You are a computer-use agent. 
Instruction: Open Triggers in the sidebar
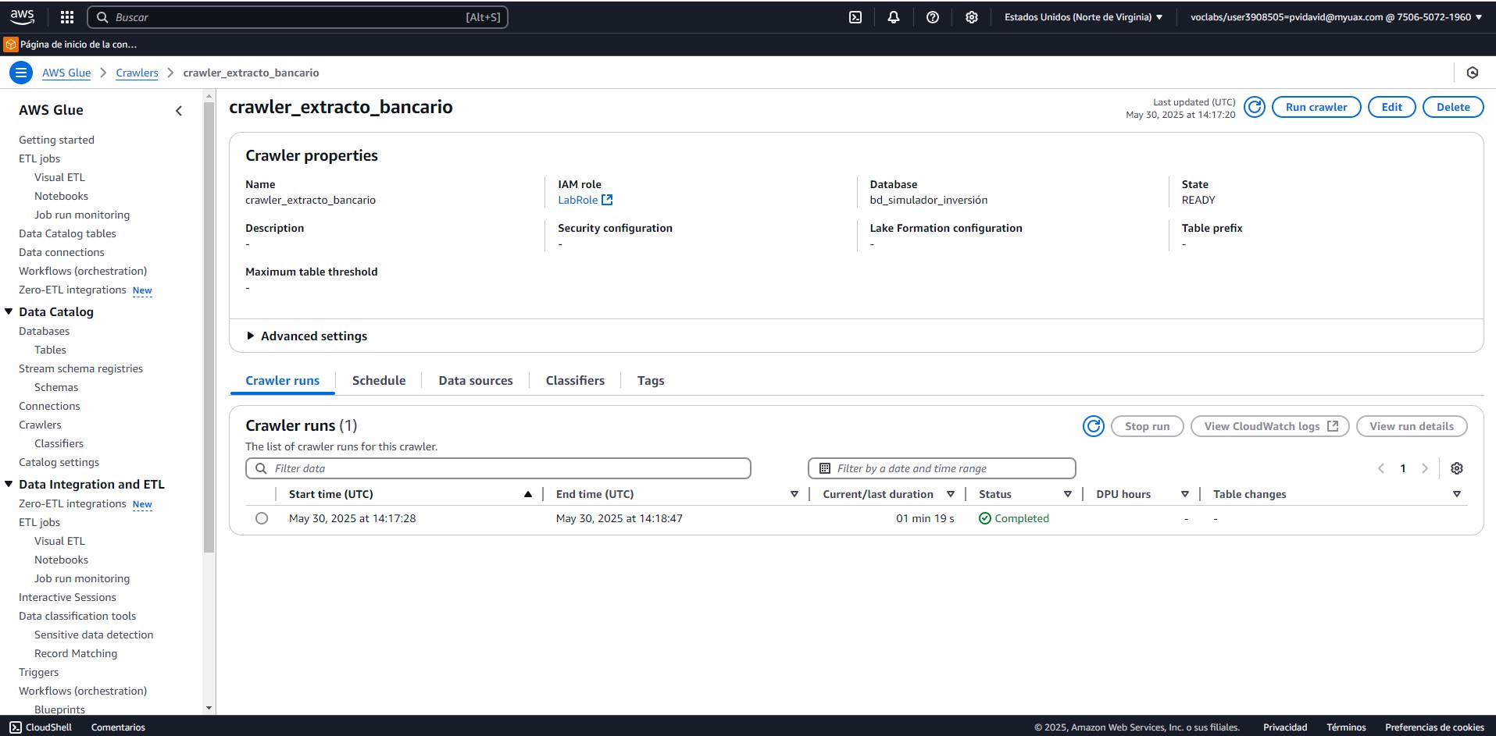tap(38, 672)
